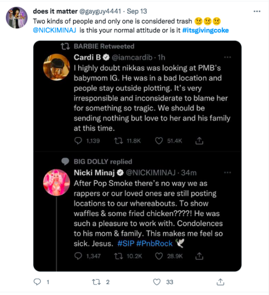Open Cardi B's profile picture
This screenshot has height=295, width=269.
pyautogui.click(x=56, y=67)
